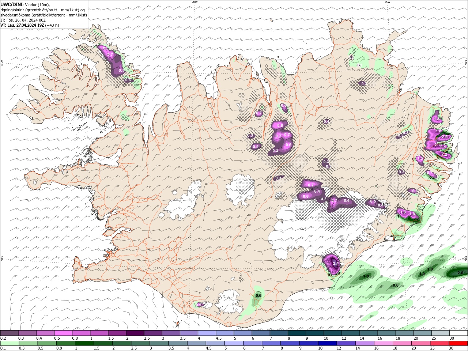Click the palest green 0.1 swatch in the bottom legend row

(x=9, y=343)
